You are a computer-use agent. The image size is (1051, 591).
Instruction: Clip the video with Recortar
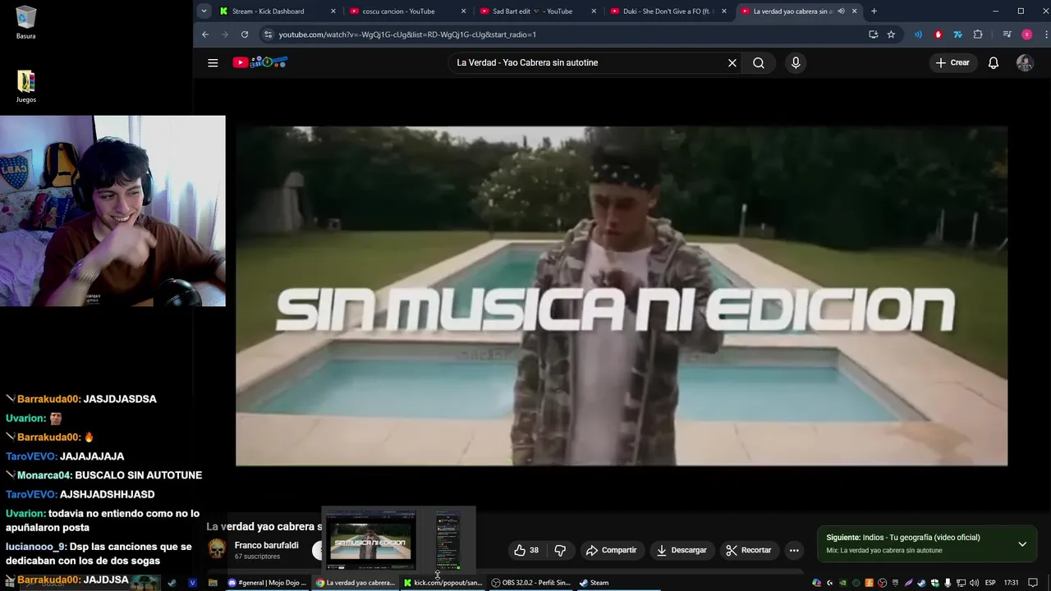tap(749, 550)
